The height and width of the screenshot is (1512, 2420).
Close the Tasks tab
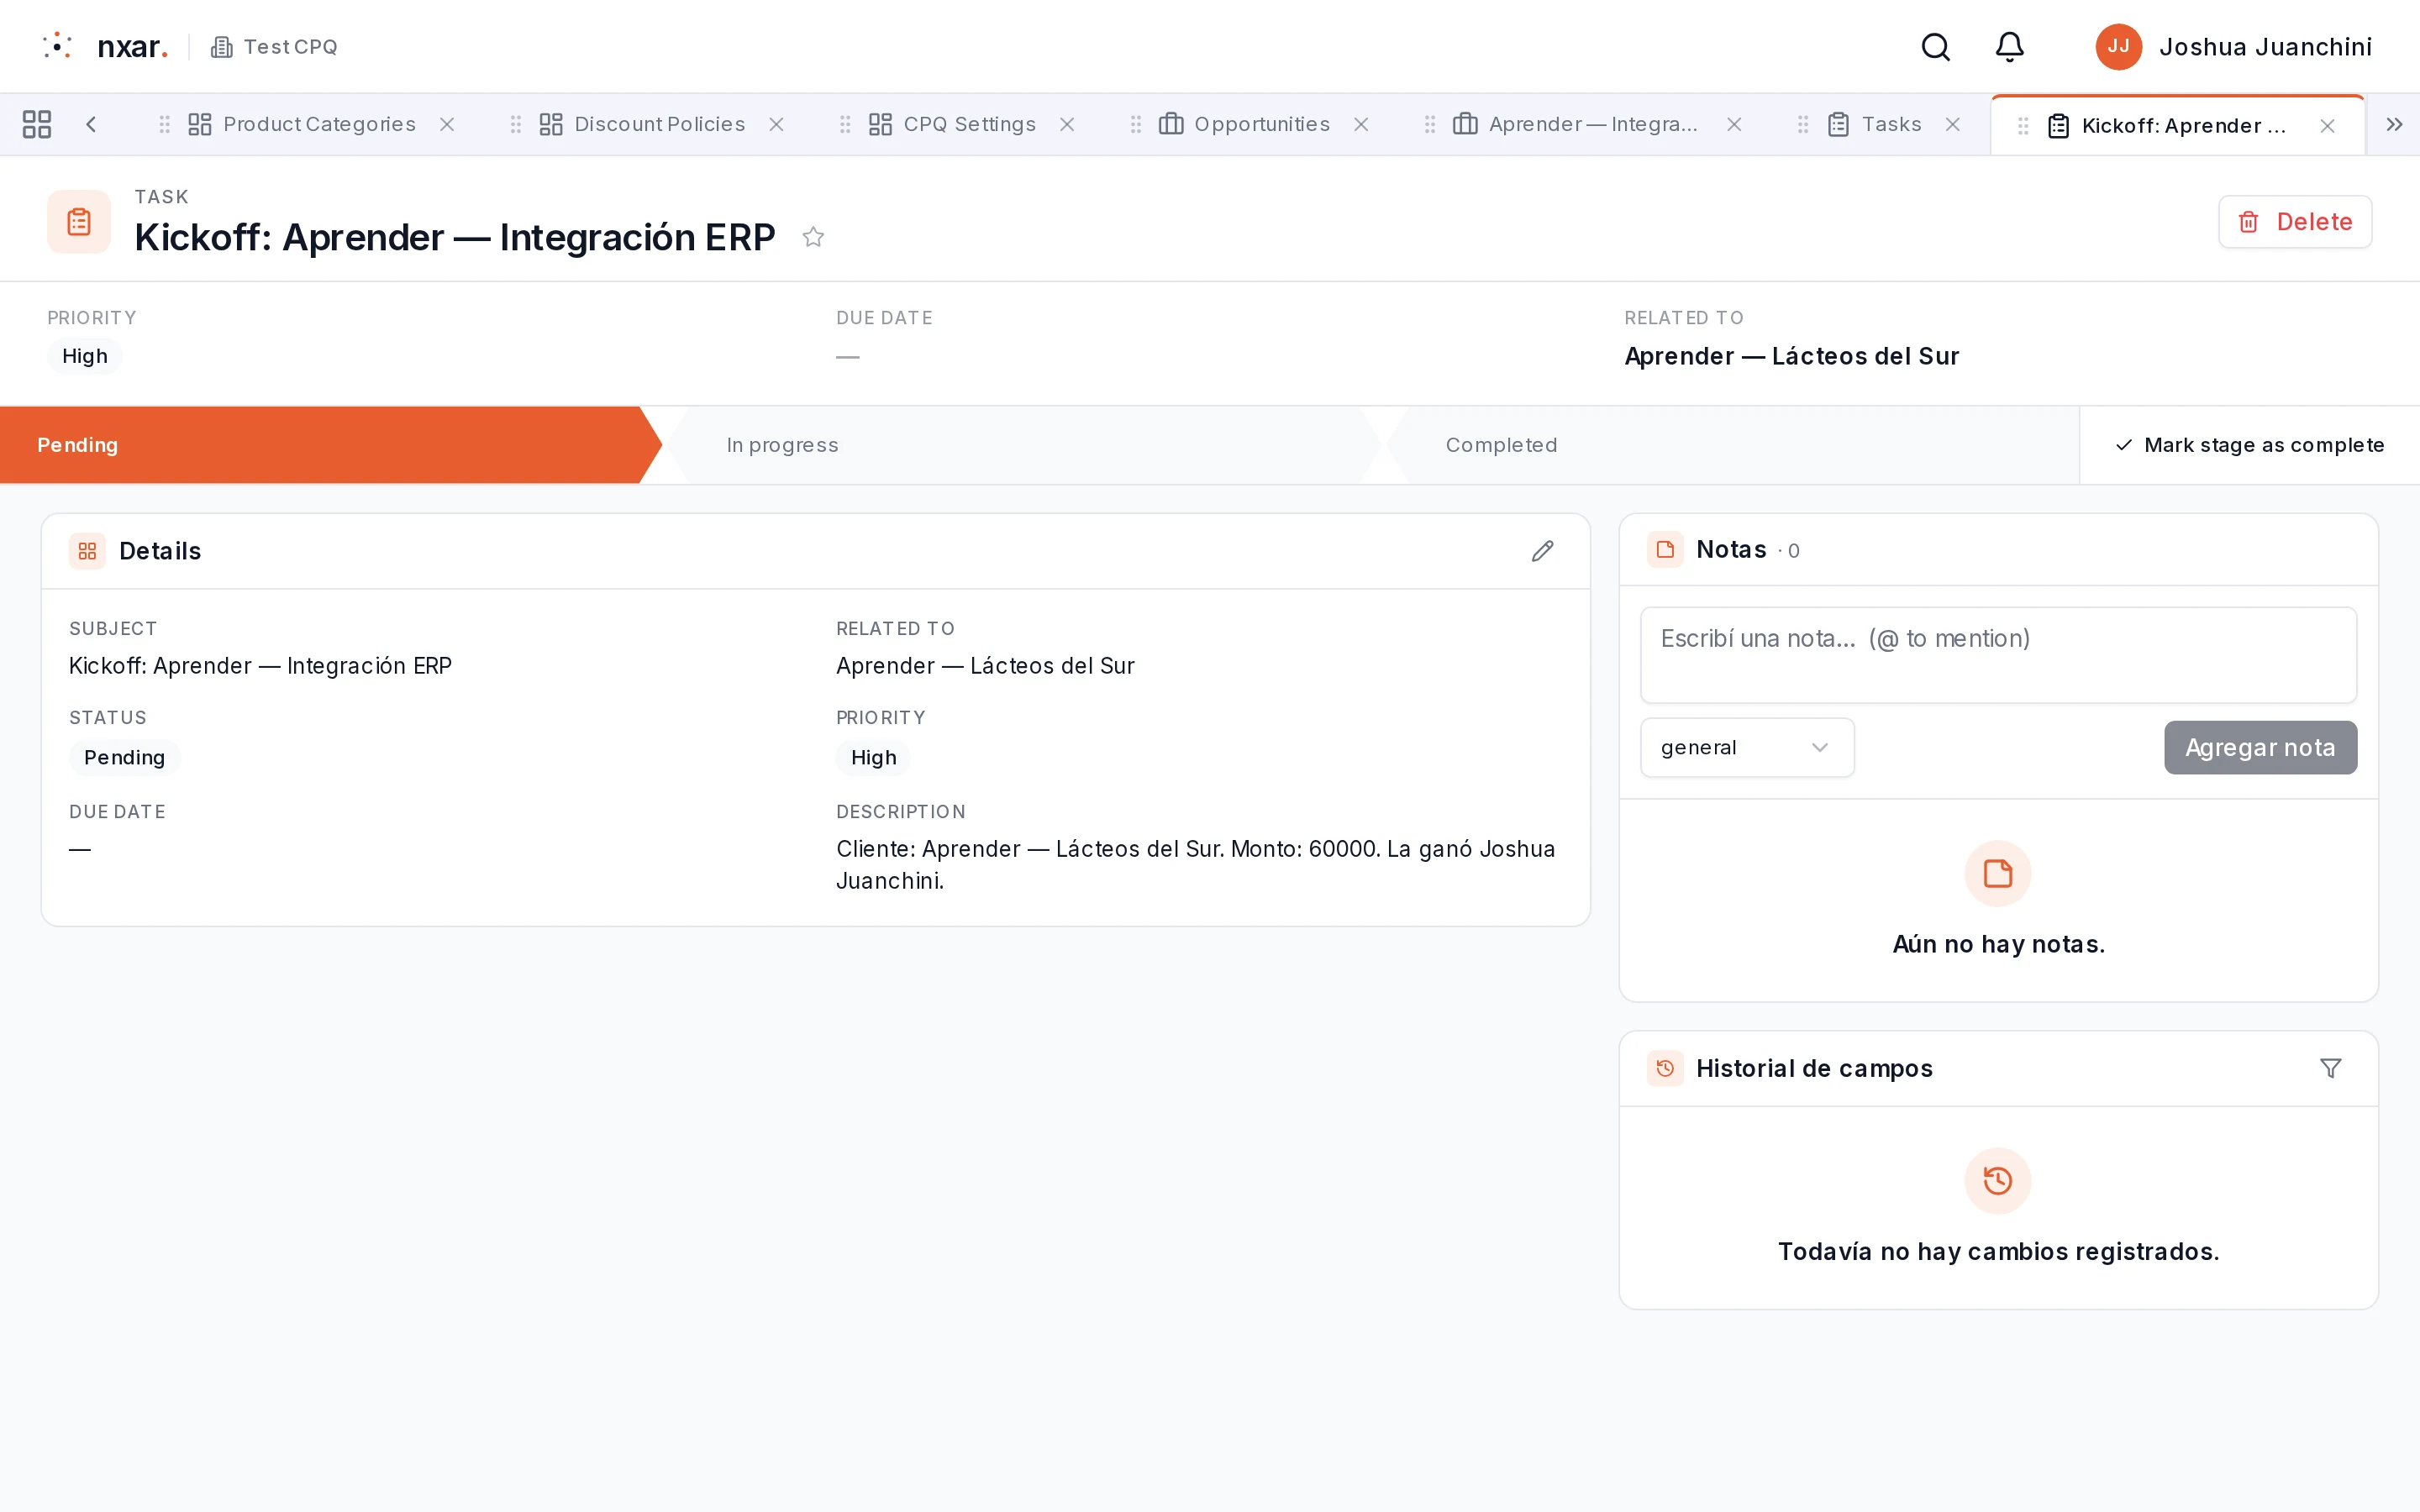(1952, 124)
